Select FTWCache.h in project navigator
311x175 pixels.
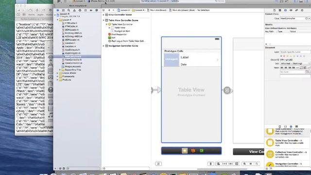[x=71, y=23]
